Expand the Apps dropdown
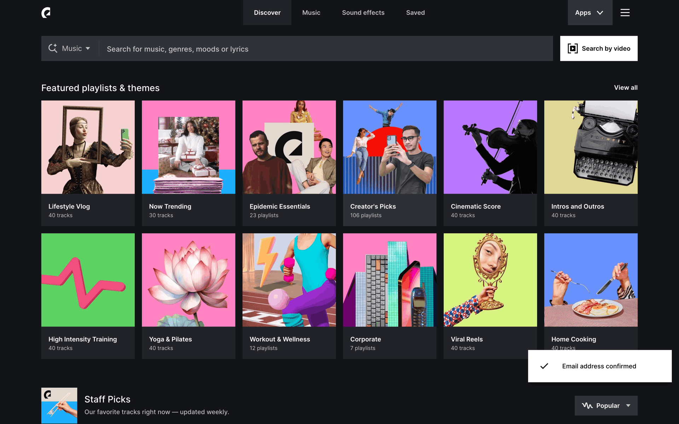The height and width of the screenshot is (424, 679). click(x=590, y=13)
